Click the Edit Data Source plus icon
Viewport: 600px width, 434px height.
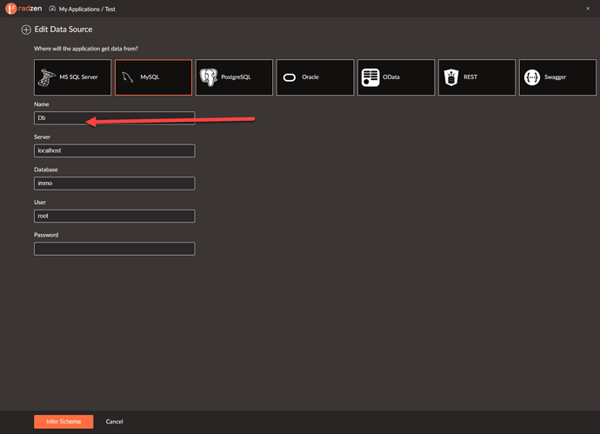(x=26, y=30)
